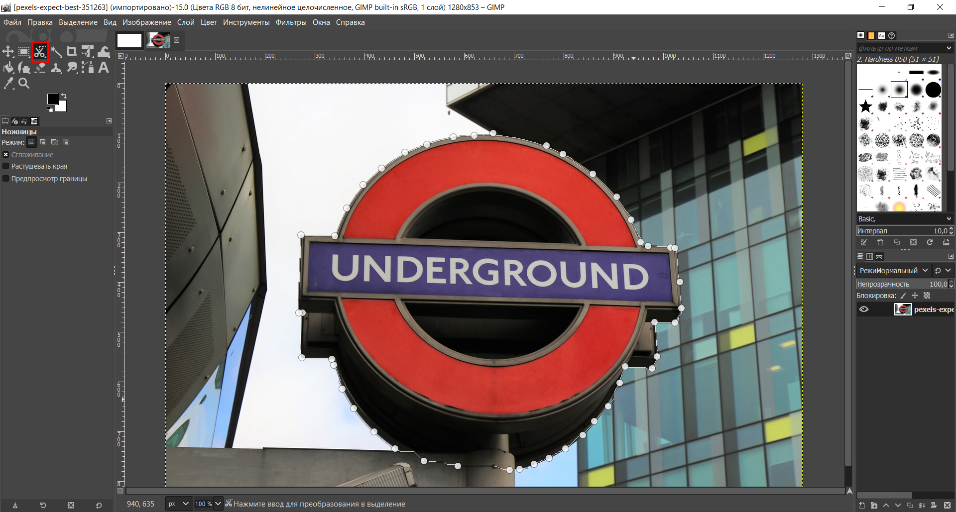Switch to the blank white image tab

coord(129,40)
